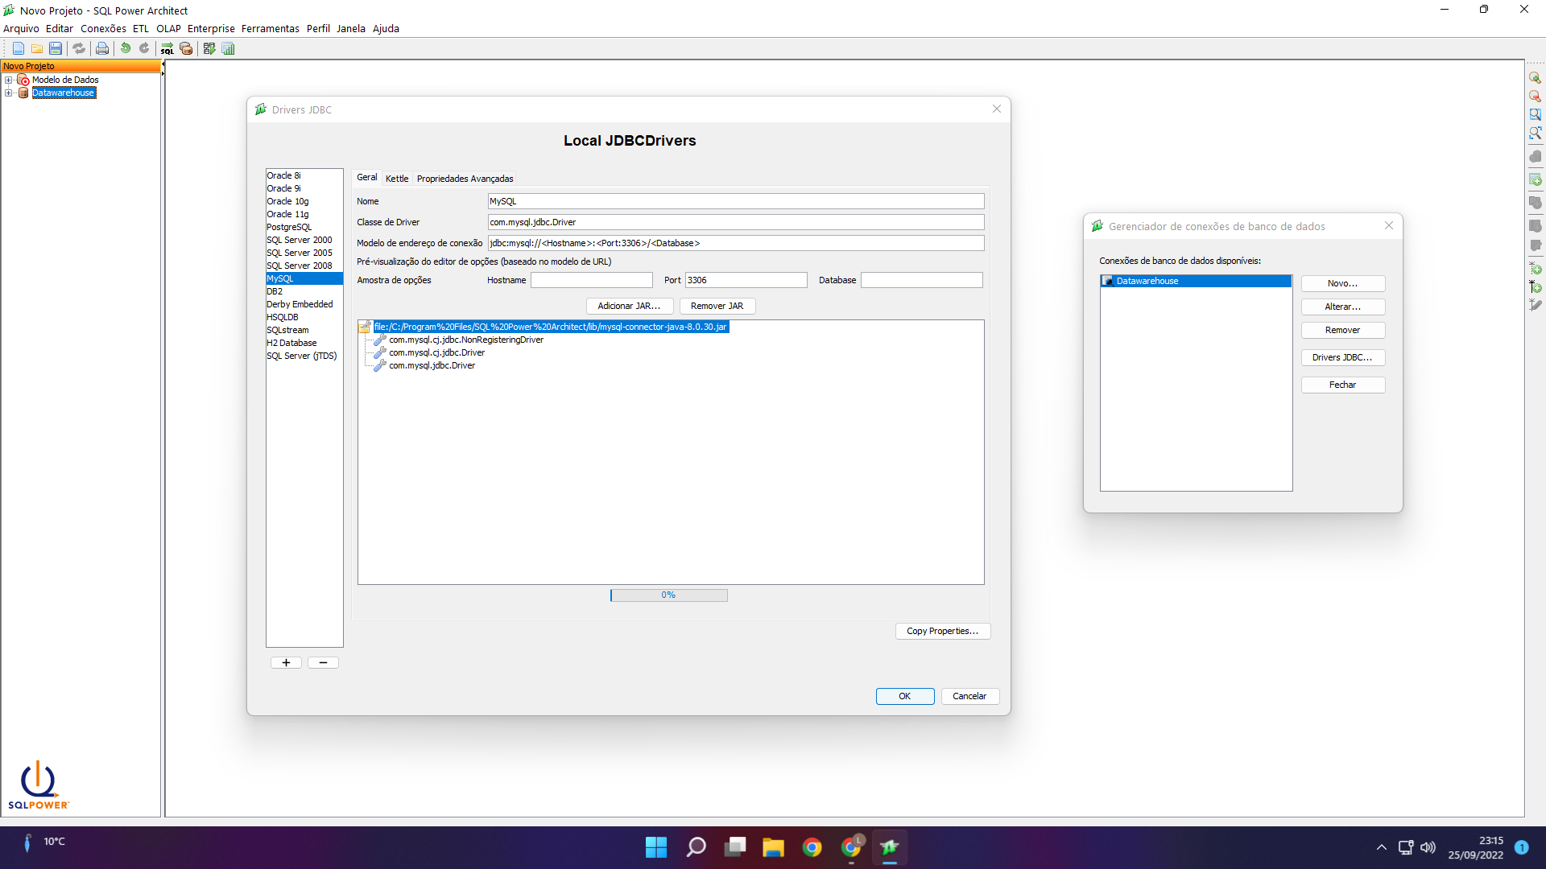Screen dimensions: 1546x869
Task: Select the Geral tab
Action: (x=367, y=178)
